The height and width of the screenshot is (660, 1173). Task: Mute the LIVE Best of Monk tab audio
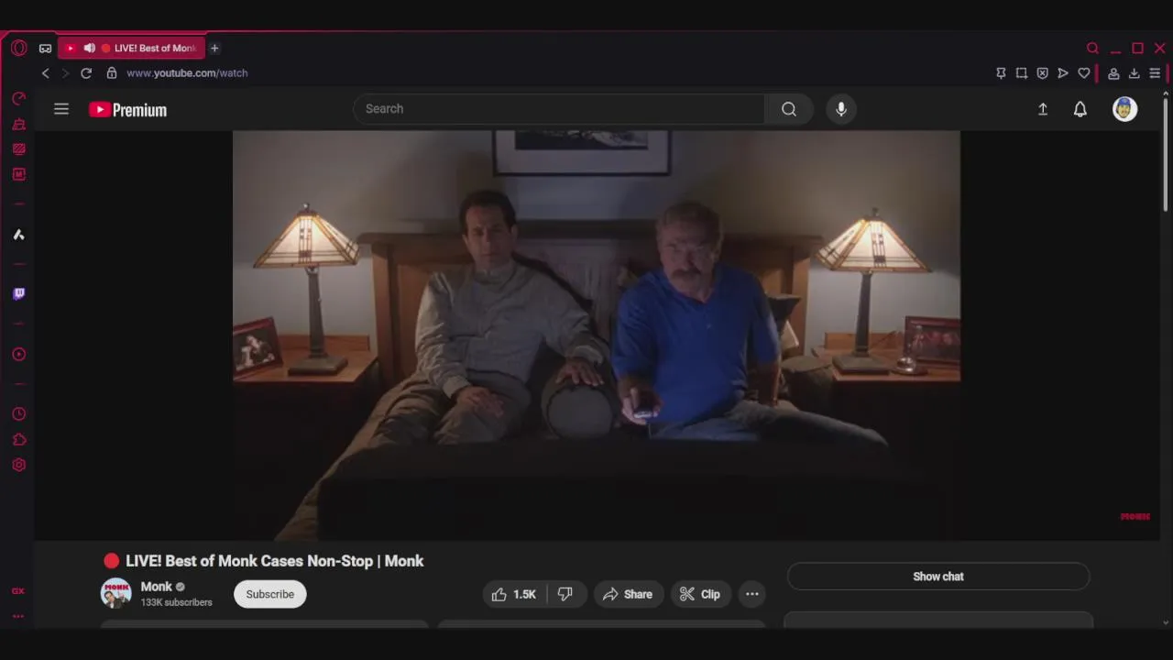point(89,48)
